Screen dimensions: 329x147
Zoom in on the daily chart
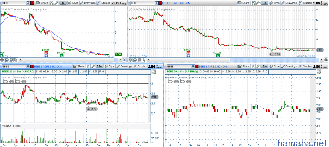coord(7,60)
